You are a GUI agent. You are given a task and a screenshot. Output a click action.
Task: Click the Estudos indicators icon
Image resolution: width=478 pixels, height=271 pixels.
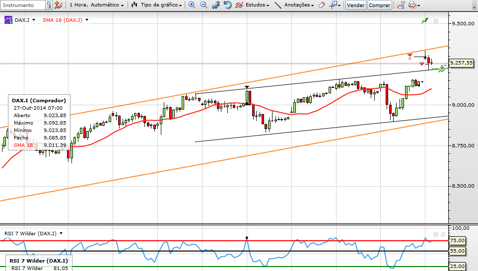point(239,5)
